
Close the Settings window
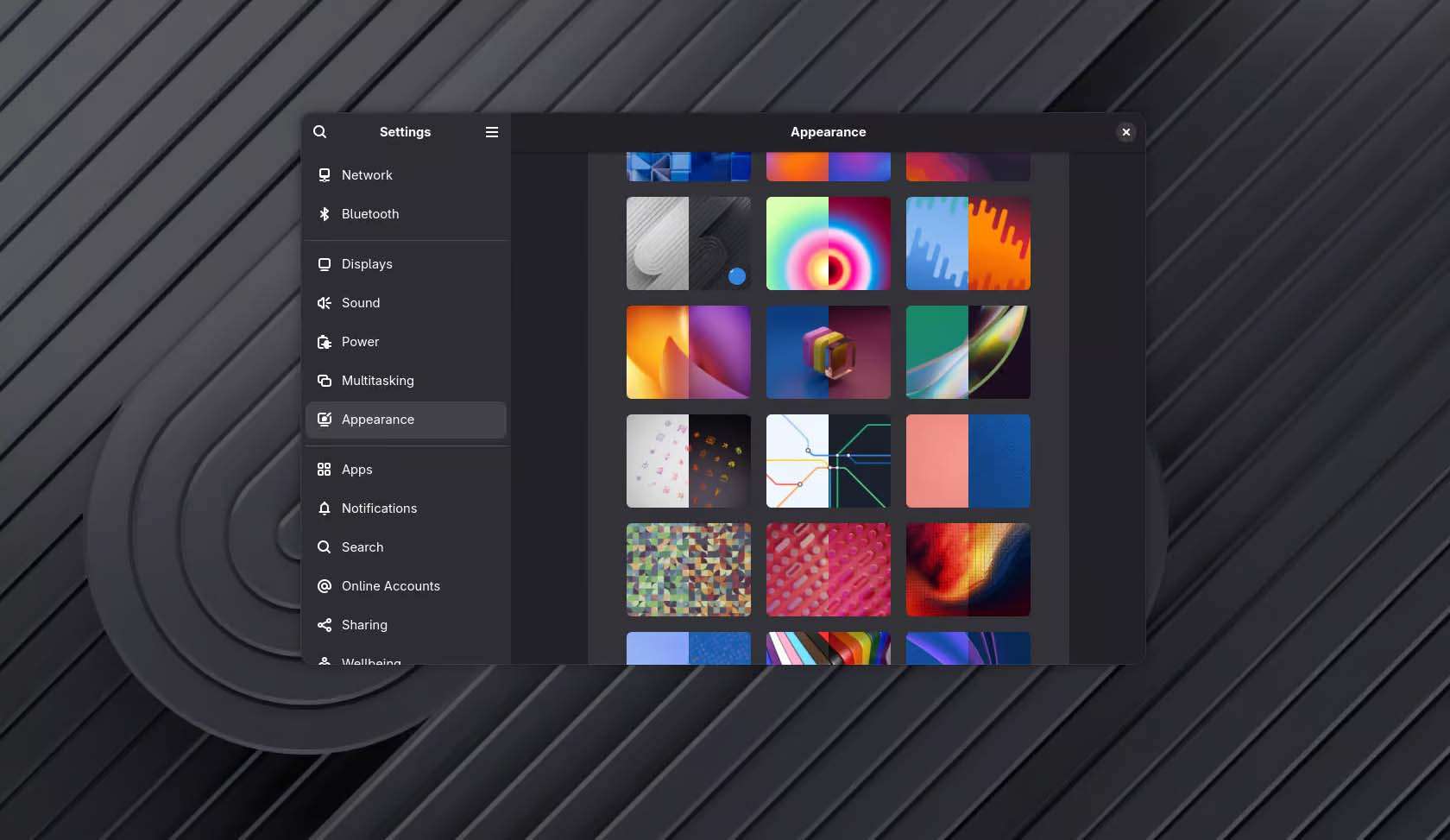pyautogui.click(x=1125, y=132)
